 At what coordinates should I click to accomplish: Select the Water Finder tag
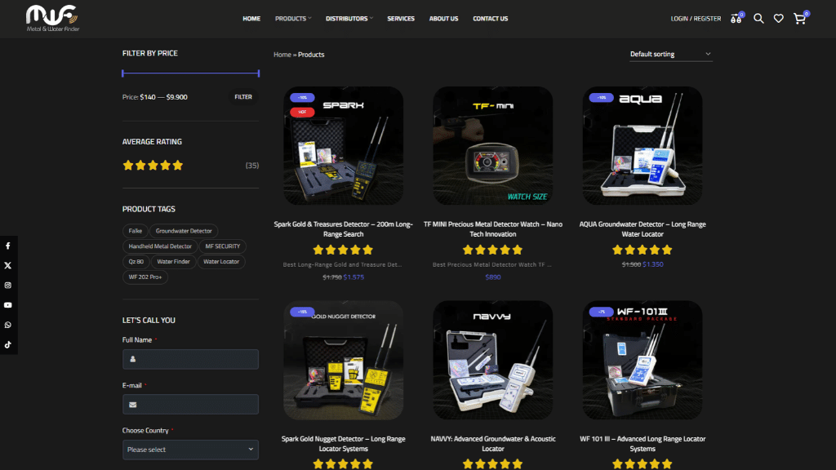pos(173,262)
